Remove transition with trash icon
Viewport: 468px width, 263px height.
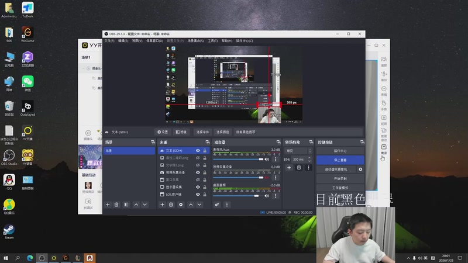click(299, 168)
